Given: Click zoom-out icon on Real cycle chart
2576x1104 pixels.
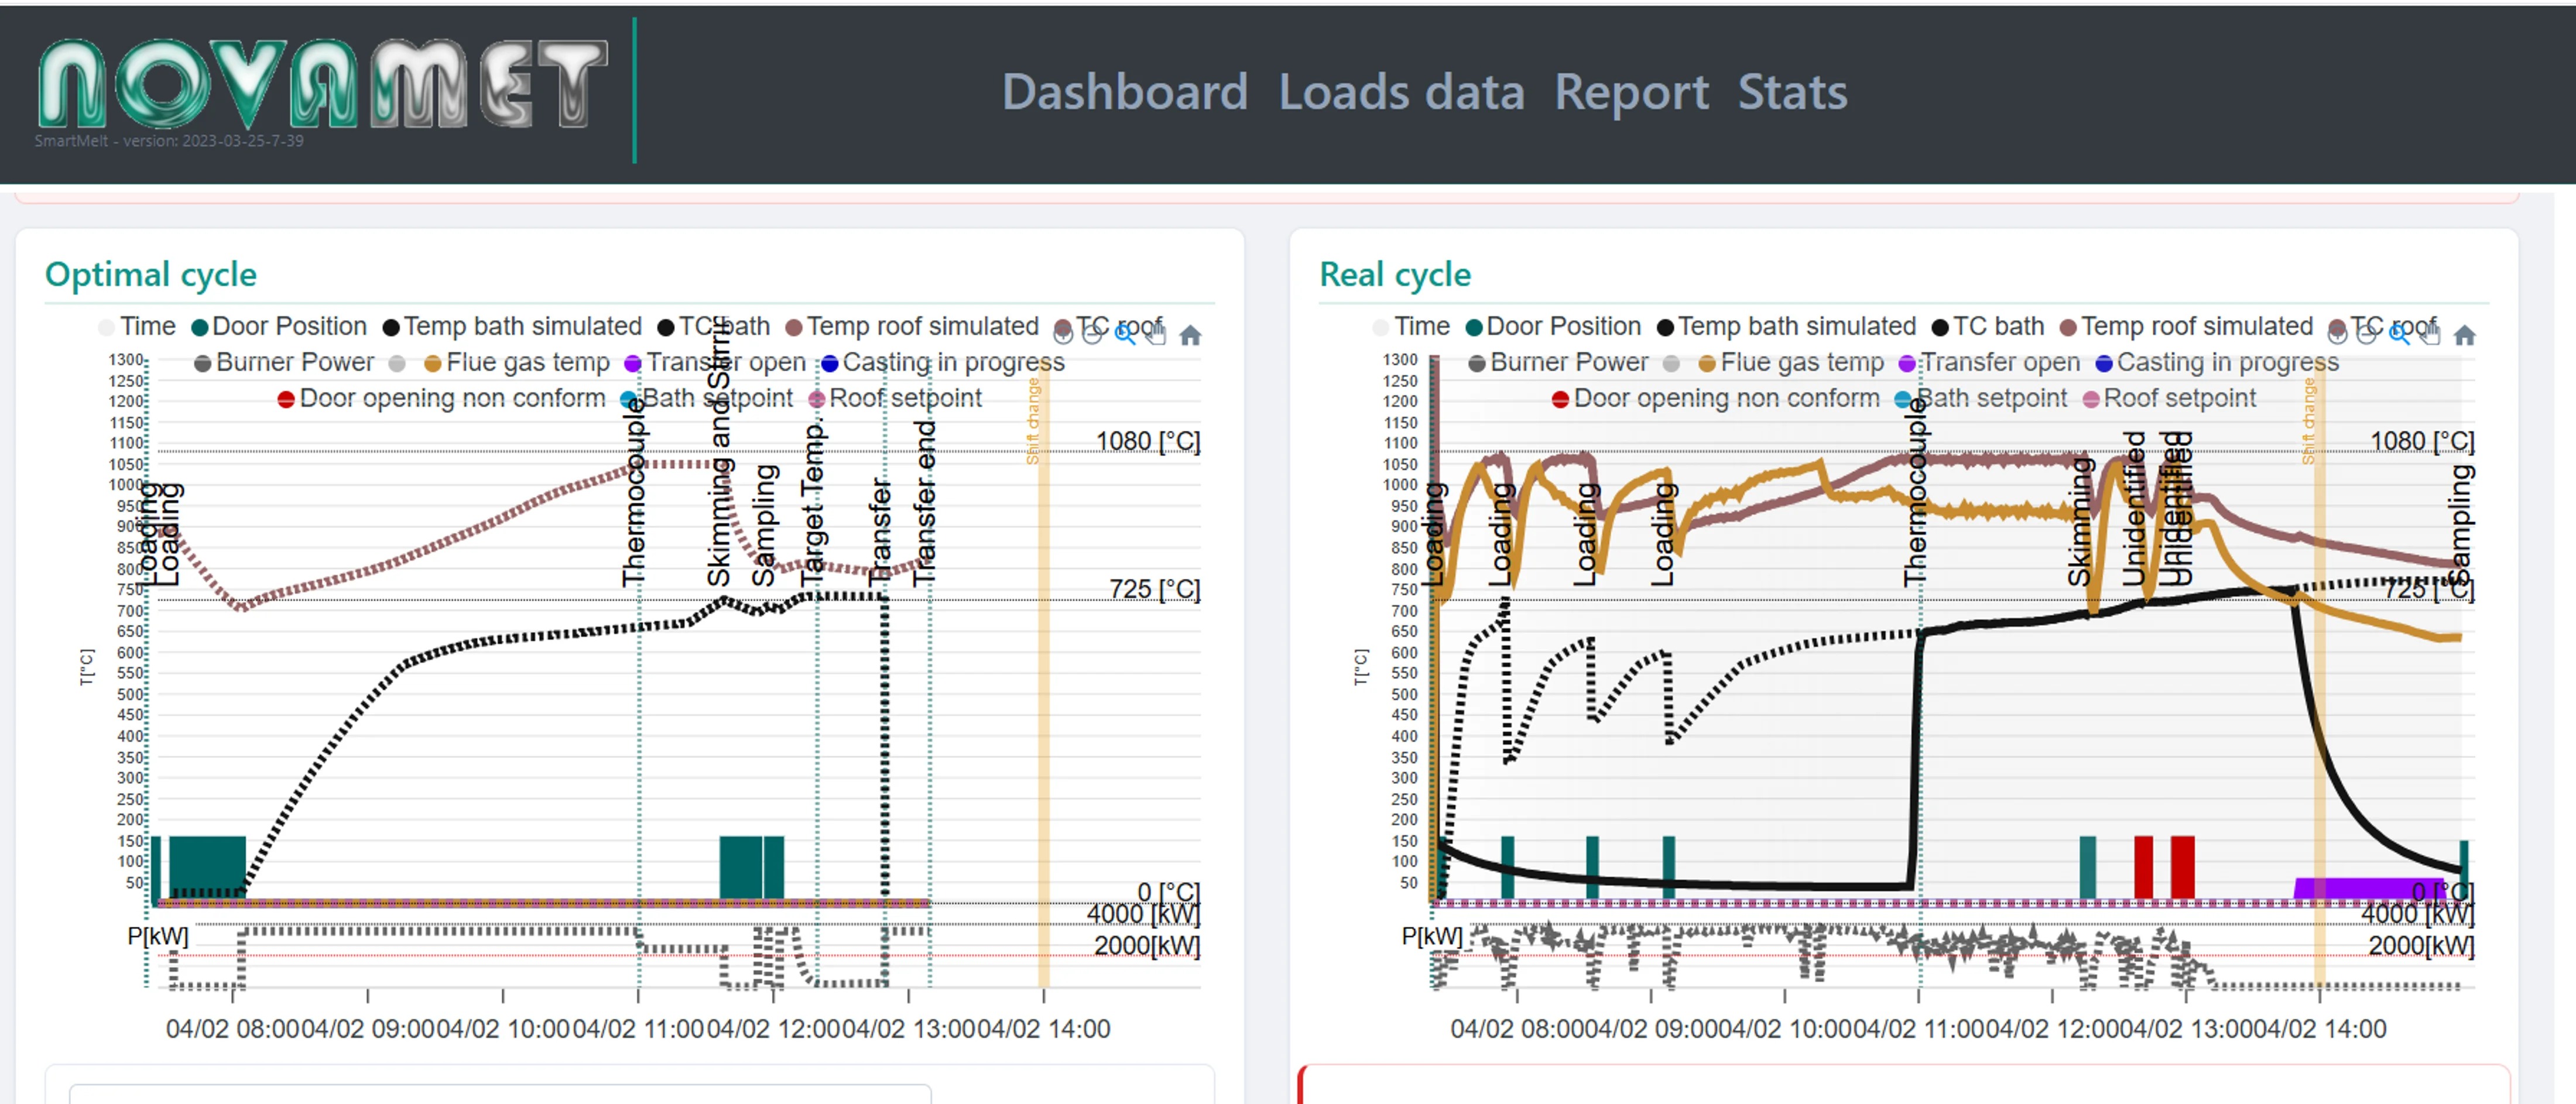Looking at the screenshot, I should click(2366, 335).
